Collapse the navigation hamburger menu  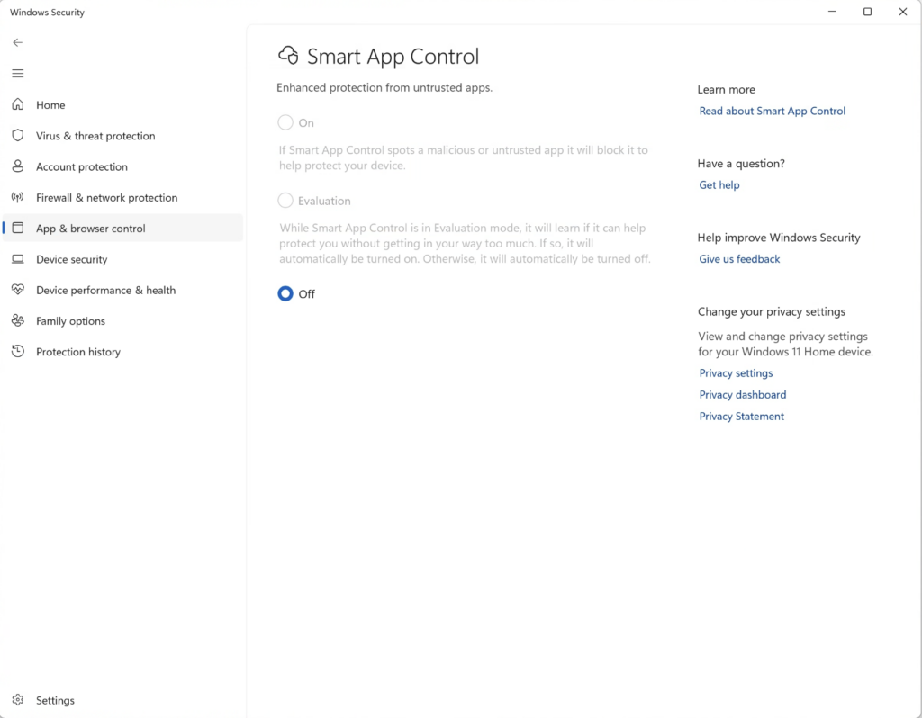pos(17,74)
